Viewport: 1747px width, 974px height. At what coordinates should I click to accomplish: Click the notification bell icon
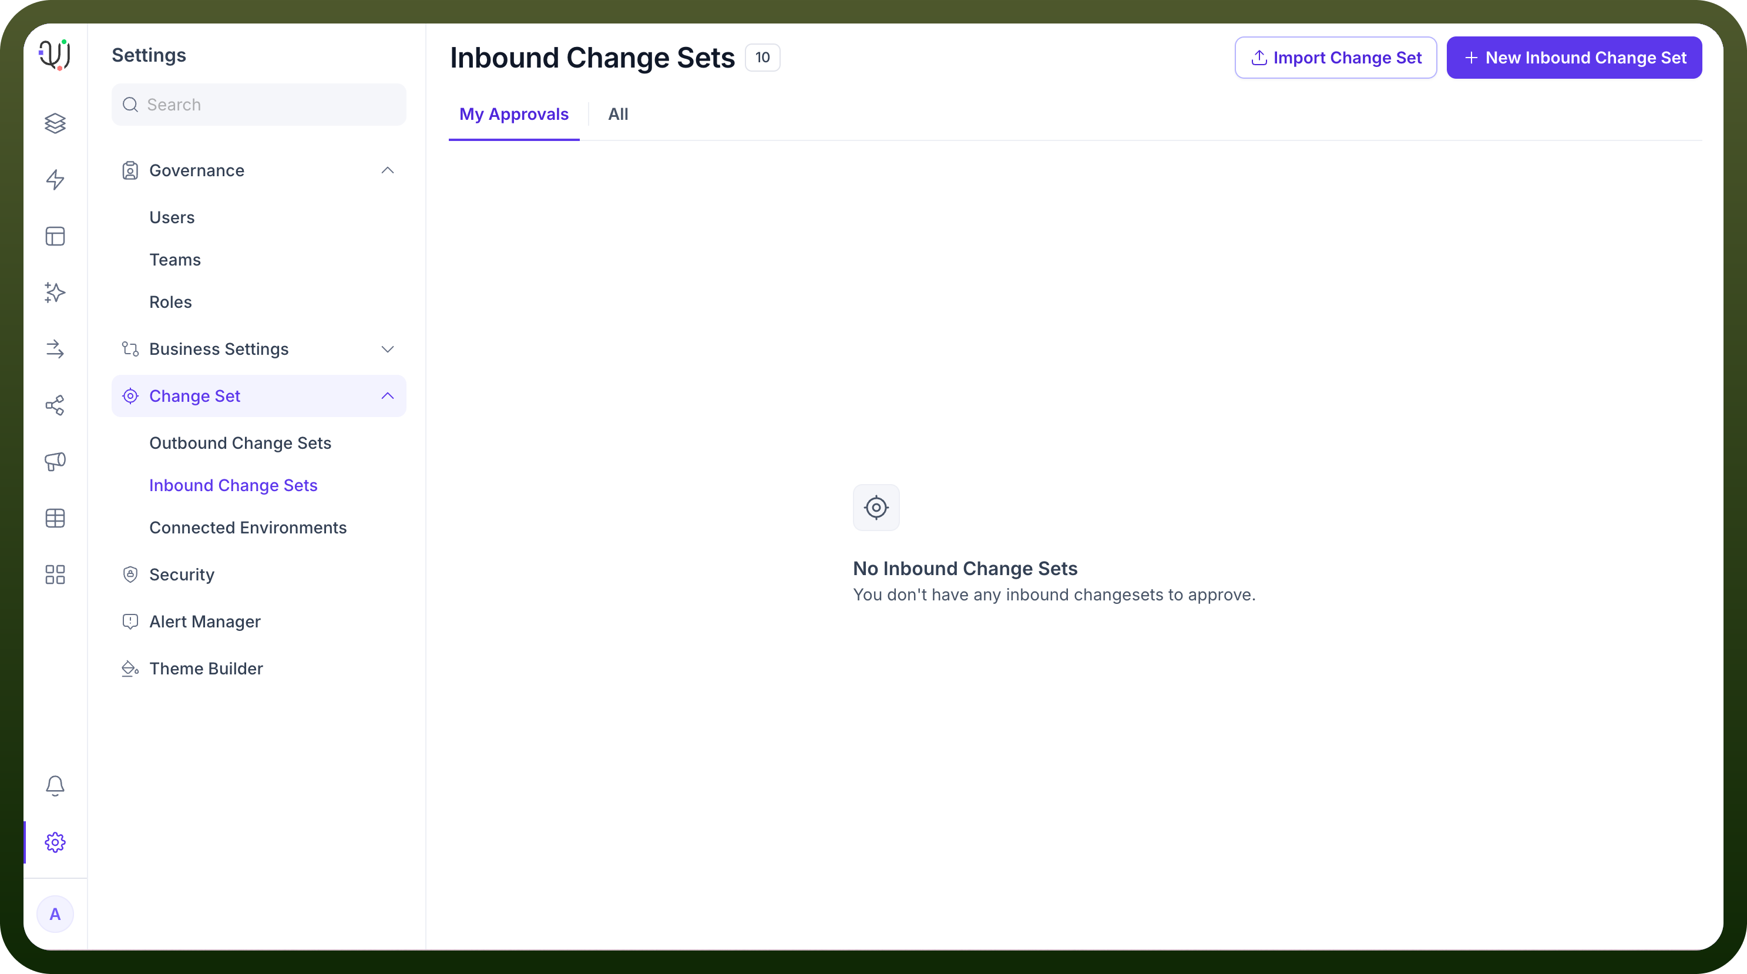point(55,785)
